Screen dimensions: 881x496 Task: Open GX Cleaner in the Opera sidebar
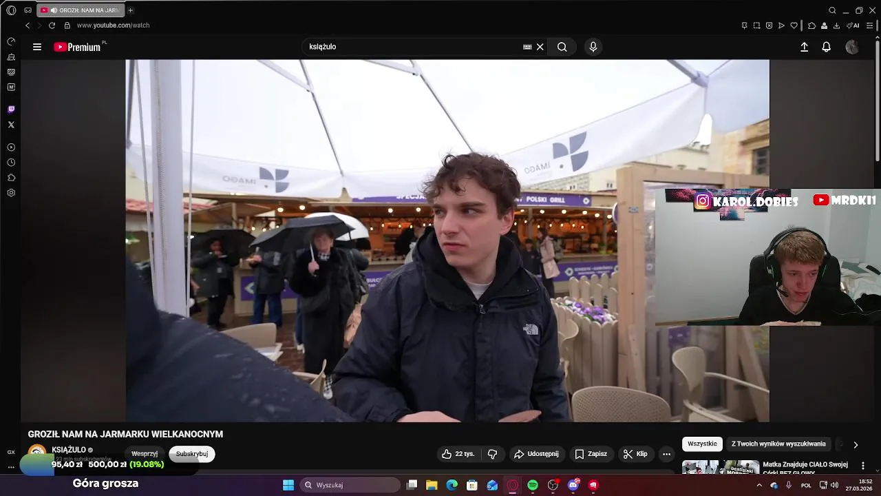coord(11,56)
